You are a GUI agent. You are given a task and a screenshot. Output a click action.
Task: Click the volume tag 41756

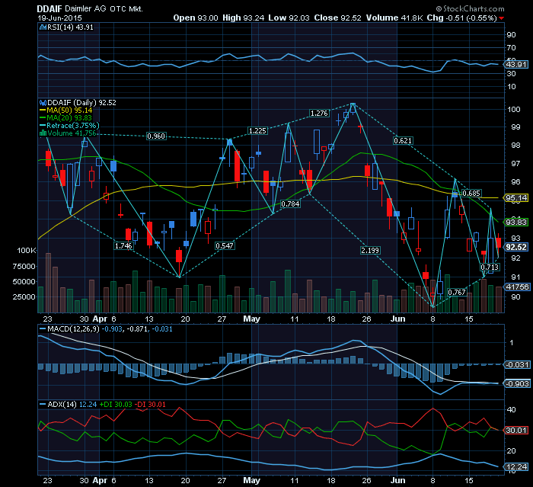pos(517,287)
